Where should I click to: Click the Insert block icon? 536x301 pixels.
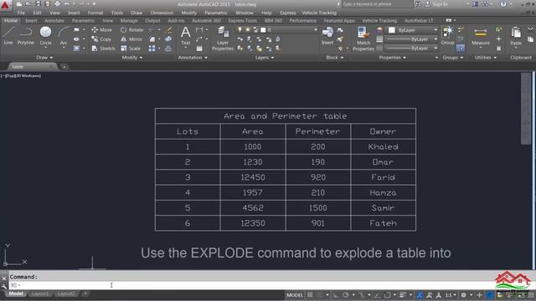click(327, 36)
